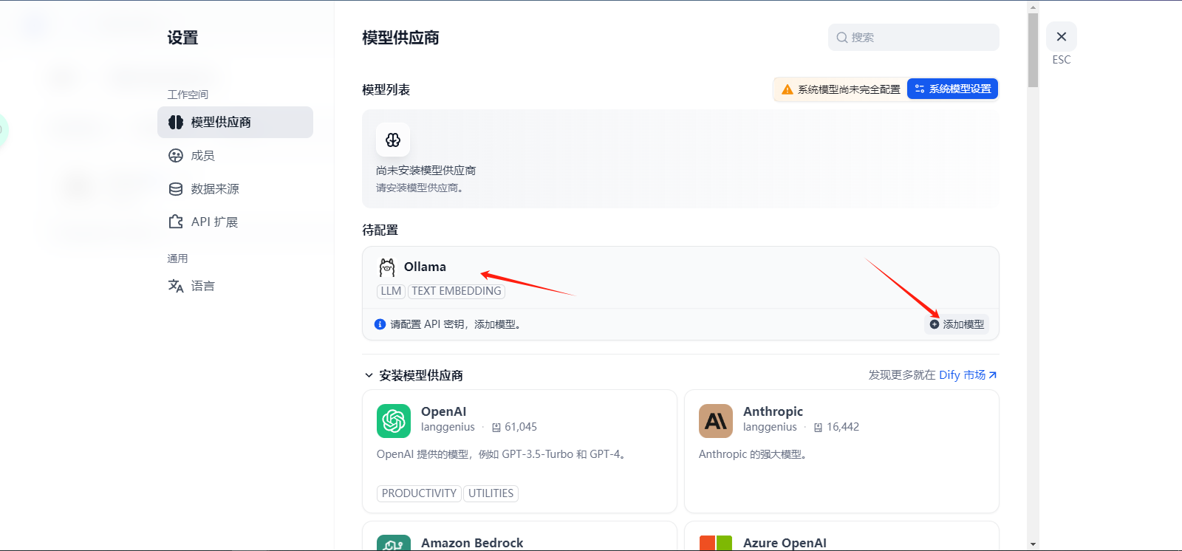This screenshot has height=551, width=1182.
Task: Click 添加模型 for Ollama
Action: tap(957, 324)
